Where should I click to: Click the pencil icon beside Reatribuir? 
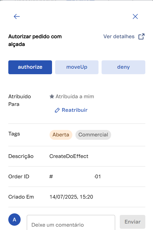click(x=57, y=110)
